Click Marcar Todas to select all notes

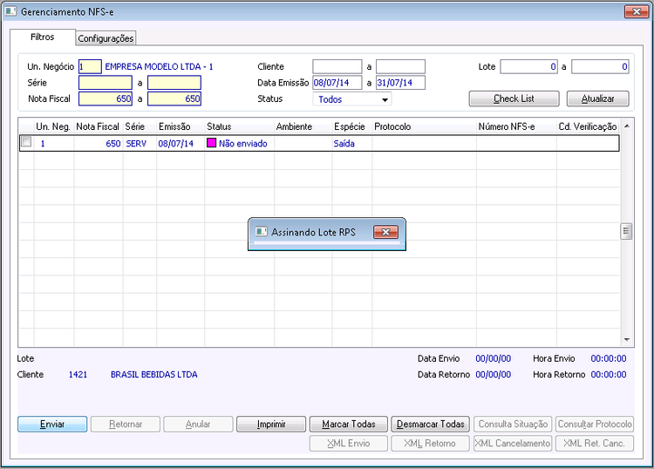coord(349,424)
